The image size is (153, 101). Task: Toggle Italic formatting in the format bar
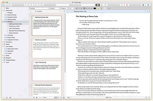pos(79,8)
